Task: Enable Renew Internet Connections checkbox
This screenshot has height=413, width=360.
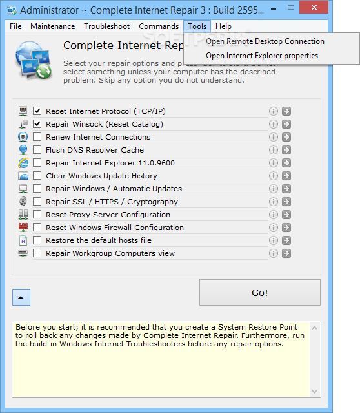Action: point(37,137)
